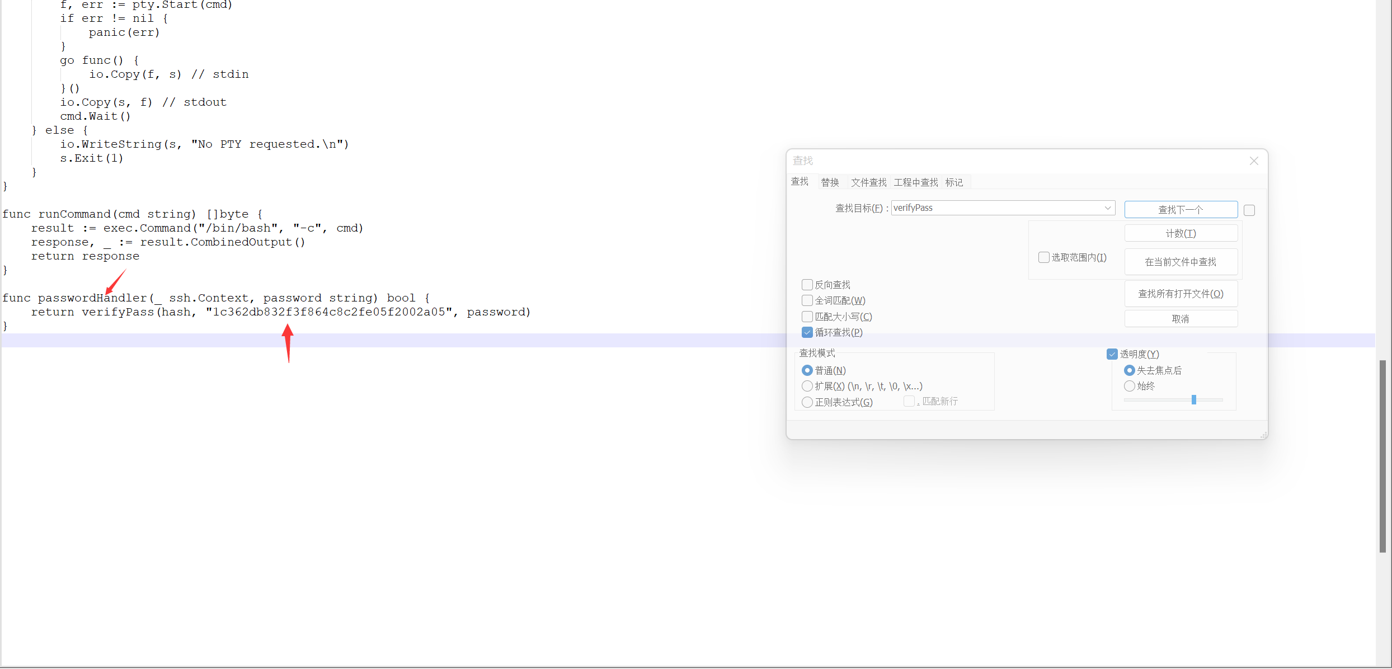Open the 文件查找 tab

point(868,182)
